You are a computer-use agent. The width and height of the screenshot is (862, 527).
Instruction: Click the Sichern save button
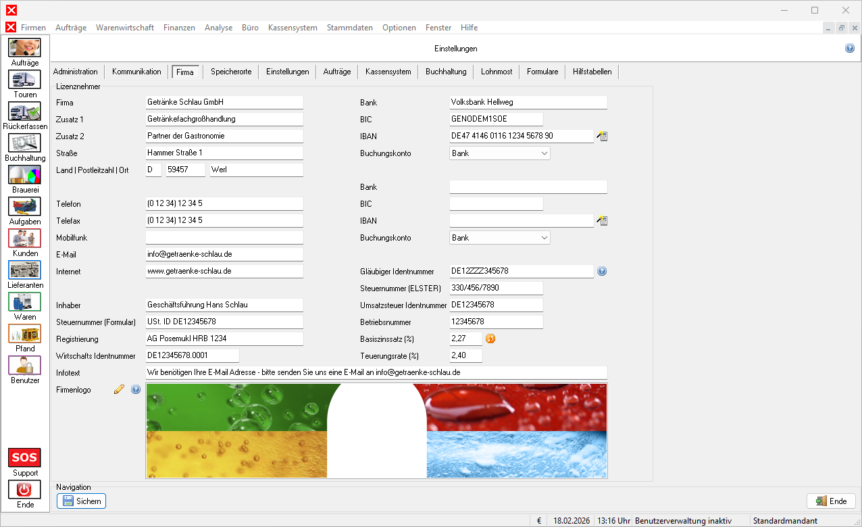[x=81, y=501]
